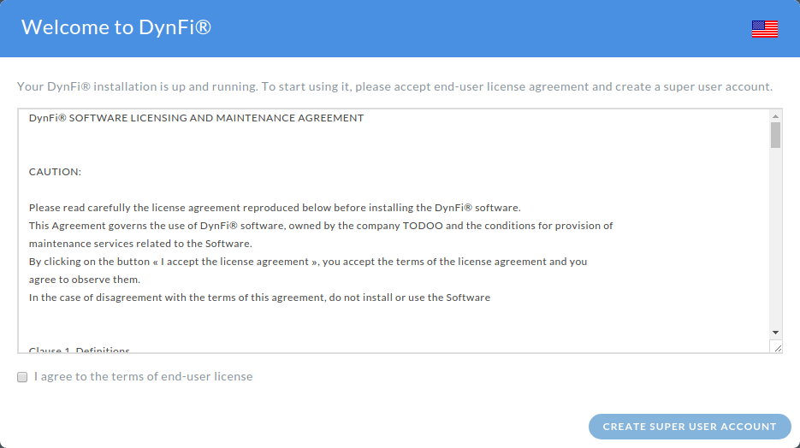Click the license textarea resize handle
The image size is (800, 448).
[777, 348]
